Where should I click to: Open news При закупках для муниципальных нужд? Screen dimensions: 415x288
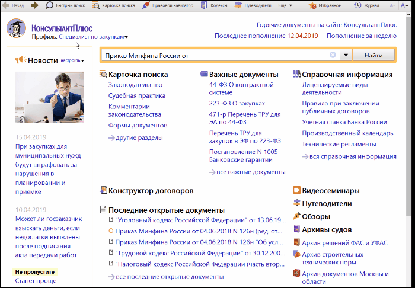[x=48, y=169]
